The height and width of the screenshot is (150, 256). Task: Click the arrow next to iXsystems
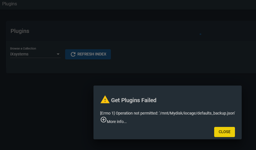pyautogui.click(x=58, y=54)
